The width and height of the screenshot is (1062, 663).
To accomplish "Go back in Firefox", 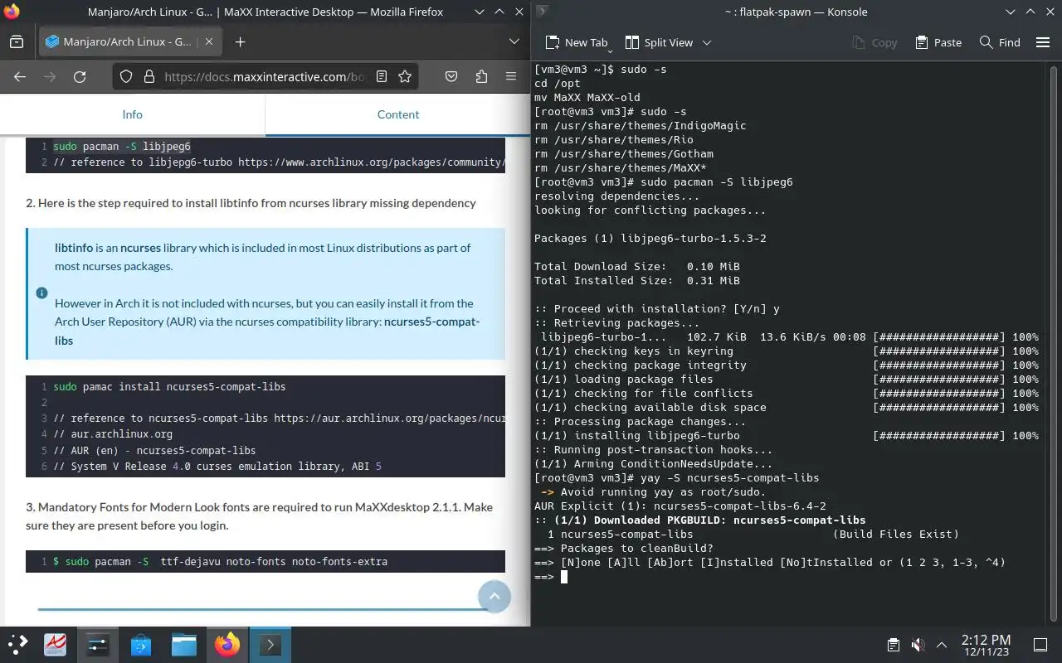I will tap(20, 76).
